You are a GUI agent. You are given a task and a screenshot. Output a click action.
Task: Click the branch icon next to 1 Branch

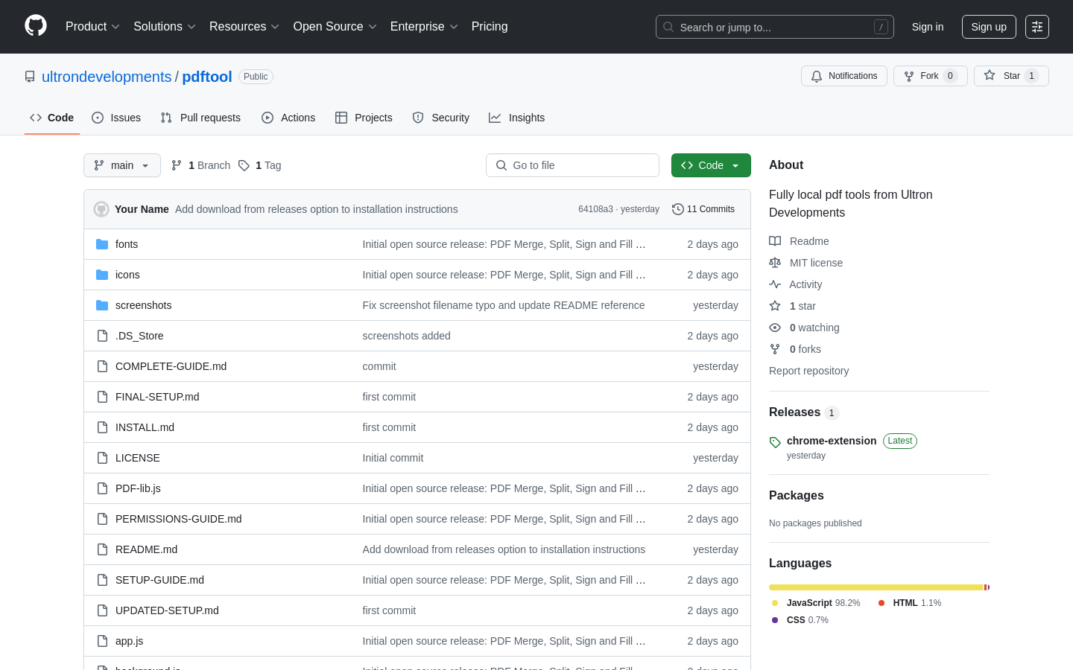[x=177, y=165]
